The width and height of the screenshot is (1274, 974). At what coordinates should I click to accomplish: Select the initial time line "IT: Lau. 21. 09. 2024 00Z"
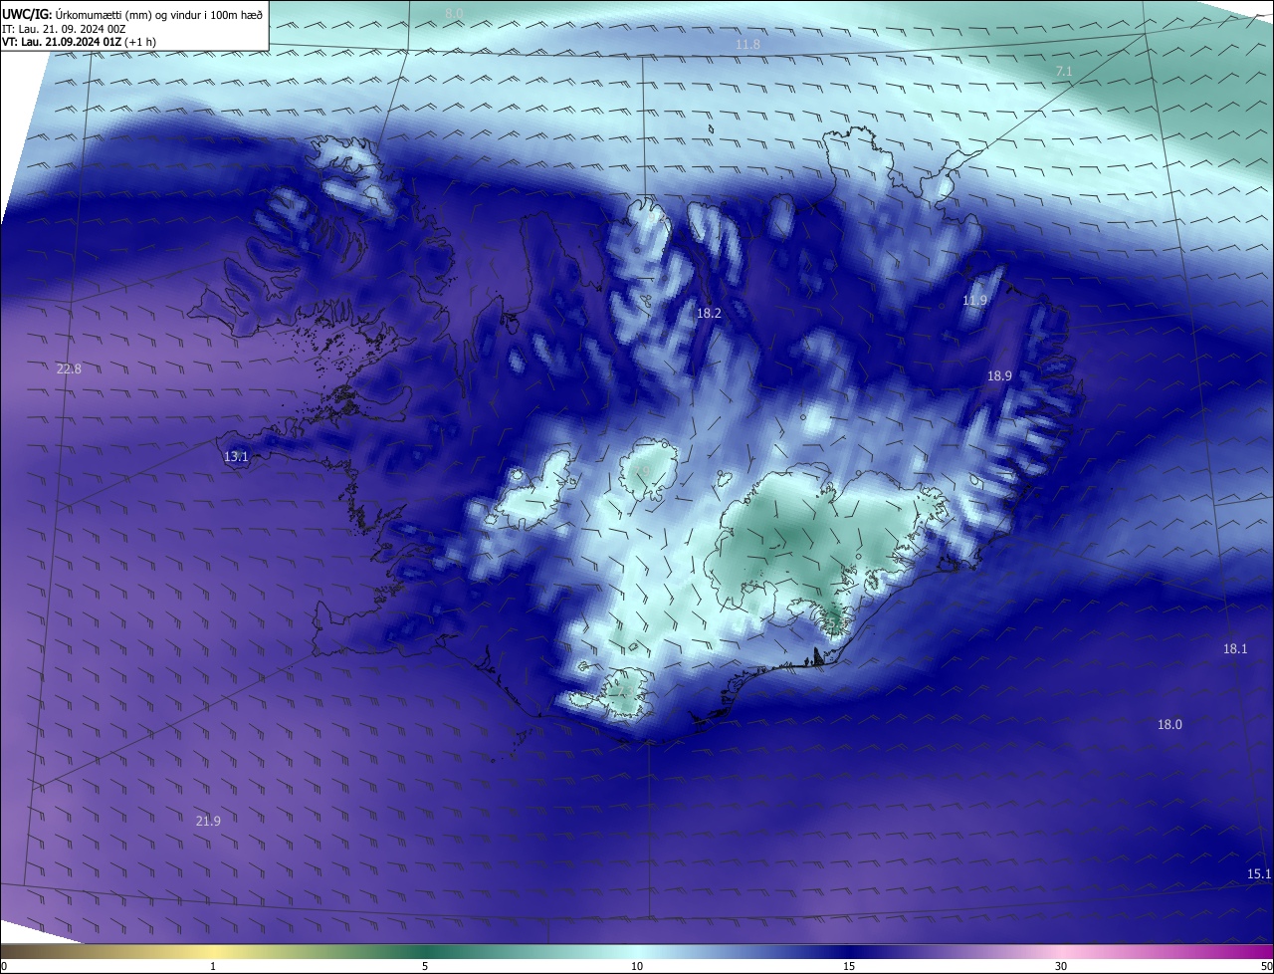(x=64, y=29)
